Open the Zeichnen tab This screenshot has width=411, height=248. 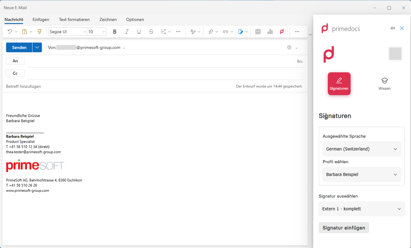108,19
